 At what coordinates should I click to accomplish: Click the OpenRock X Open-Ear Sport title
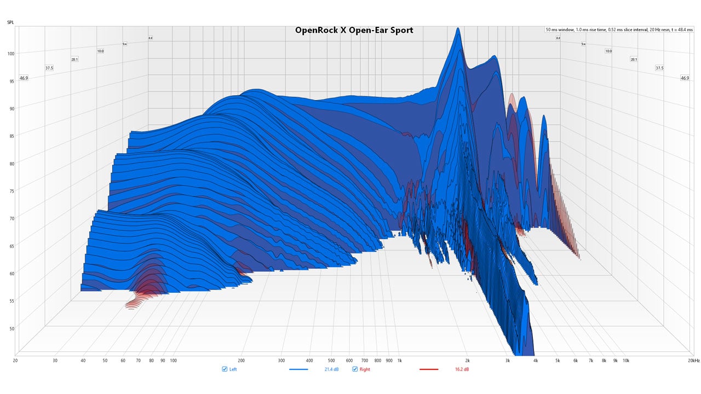pyautogui.click(x=354, y=31)
